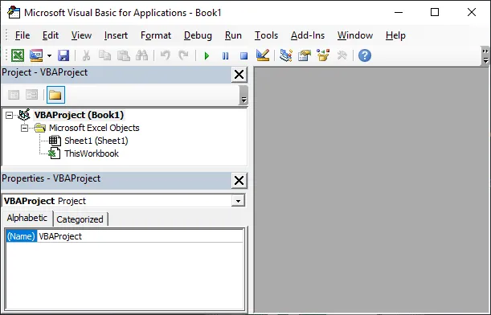This screenshot has width=491, height=315.
Task: Click the Paste clipboard icon
Action: point(124,55)
